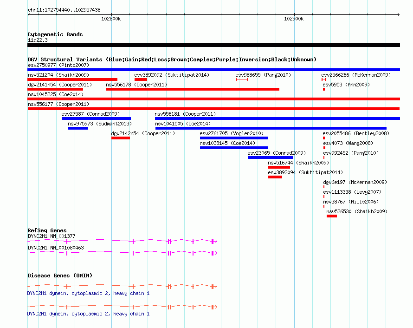Image resolution: width=413 pixels, height=328 pixels.
Task: Click the right arrowhead of the coordinate ruler
Action: pyautogui.click(x=399, y=14)
